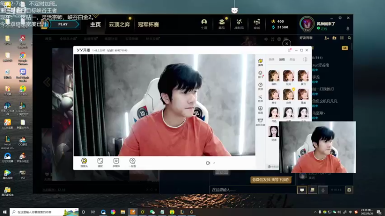Screen dimensions: 385x216
Task: Open the collection icon in League client
Action: pos(221,24)
